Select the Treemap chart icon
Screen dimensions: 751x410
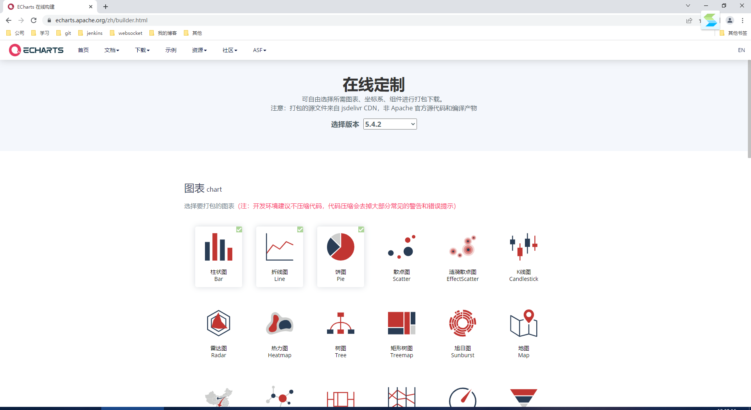tap(402, 323)
